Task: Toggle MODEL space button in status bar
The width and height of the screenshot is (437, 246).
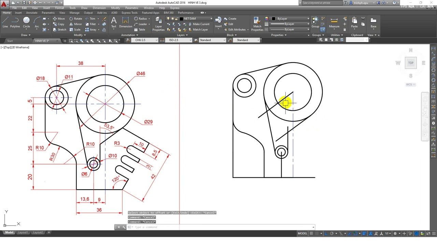Action: tap(302, 234)
